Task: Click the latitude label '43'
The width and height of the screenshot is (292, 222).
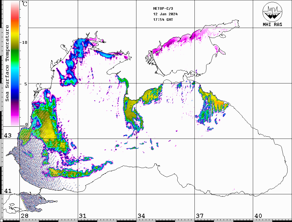Action: coord(8,136)
